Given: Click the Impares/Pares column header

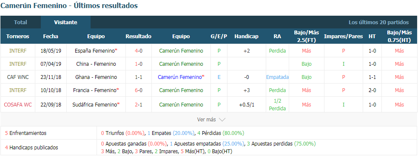Looking at the screenshot, I should (343, 36).
